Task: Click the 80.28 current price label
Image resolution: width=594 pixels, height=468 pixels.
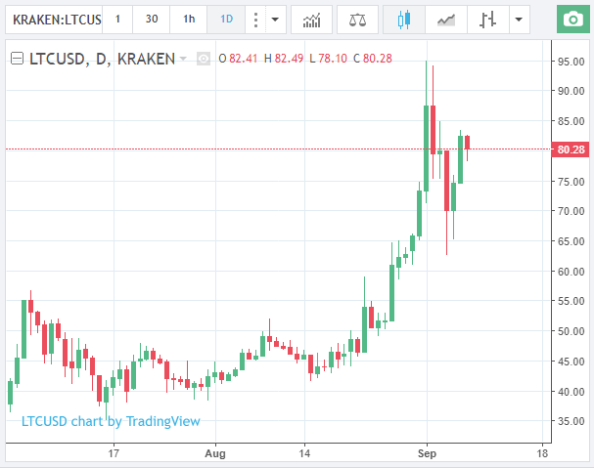Action: pos(571,149)
